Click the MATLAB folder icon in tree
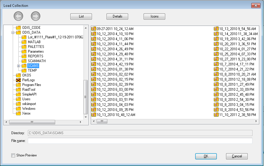The width and height of the screenshot is (264, 166). tap(24, 42)
